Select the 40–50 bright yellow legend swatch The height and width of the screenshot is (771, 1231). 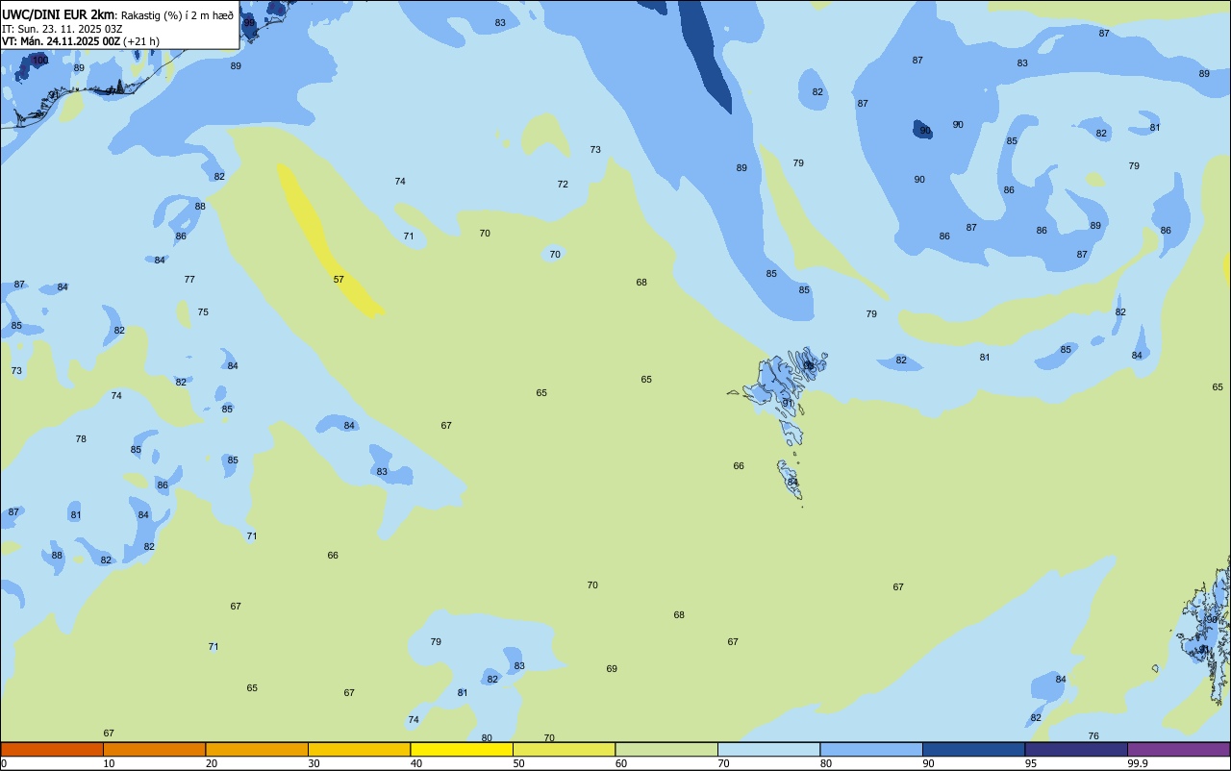point(462,749)
